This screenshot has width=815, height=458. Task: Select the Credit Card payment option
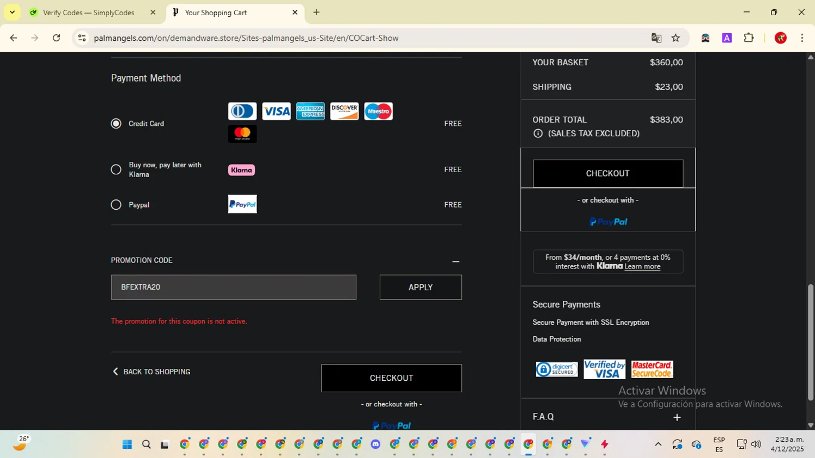pos(116,123)
